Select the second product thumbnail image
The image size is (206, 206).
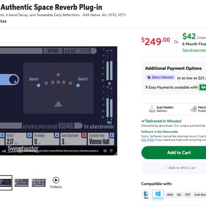(x=22, y=183)
